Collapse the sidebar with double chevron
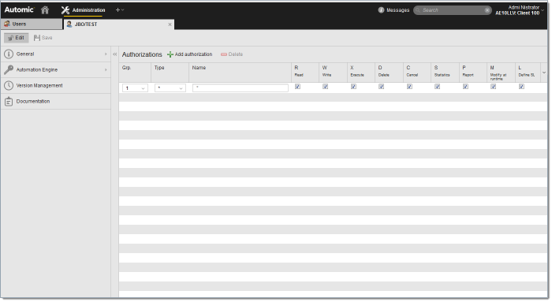The image size is (552, 302). [115, 54]
